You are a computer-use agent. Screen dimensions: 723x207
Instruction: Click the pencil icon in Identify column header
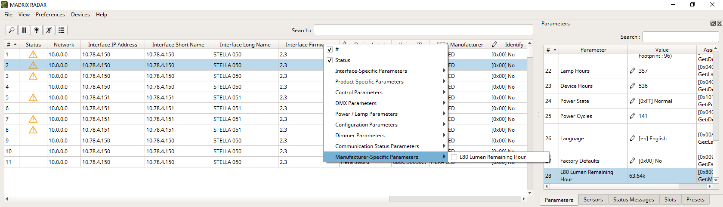coord(494,44)
